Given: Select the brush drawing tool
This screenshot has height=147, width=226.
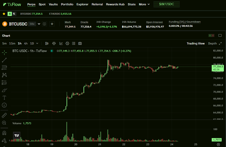Looking at the screenshot, I should [x=4, y=90].
